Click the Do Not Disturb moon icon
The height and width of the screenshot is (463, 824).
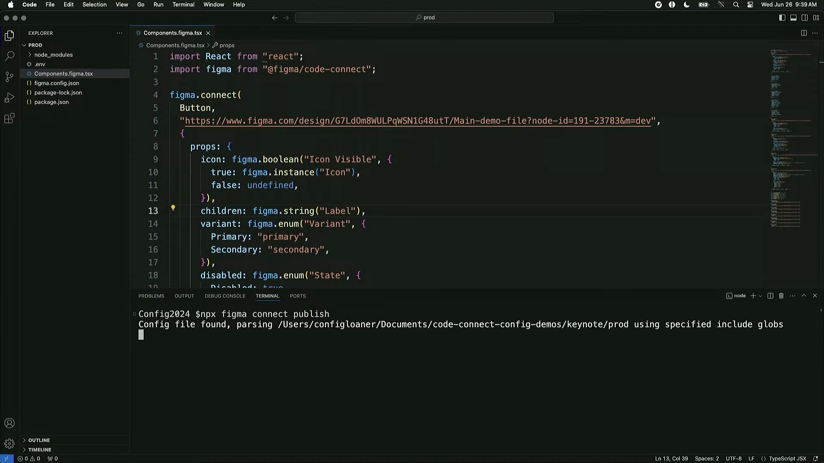(x=686, y=5)
